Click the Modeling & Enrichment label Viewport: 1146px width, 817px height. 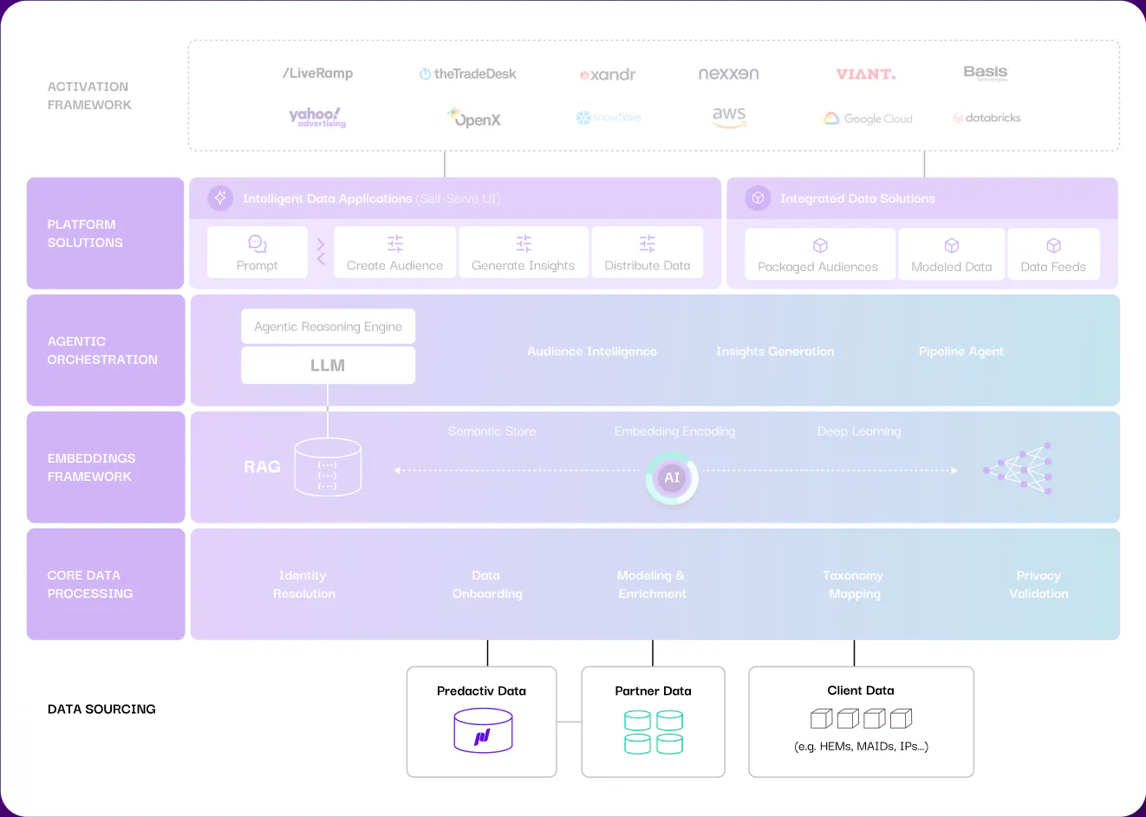point(652,585)
